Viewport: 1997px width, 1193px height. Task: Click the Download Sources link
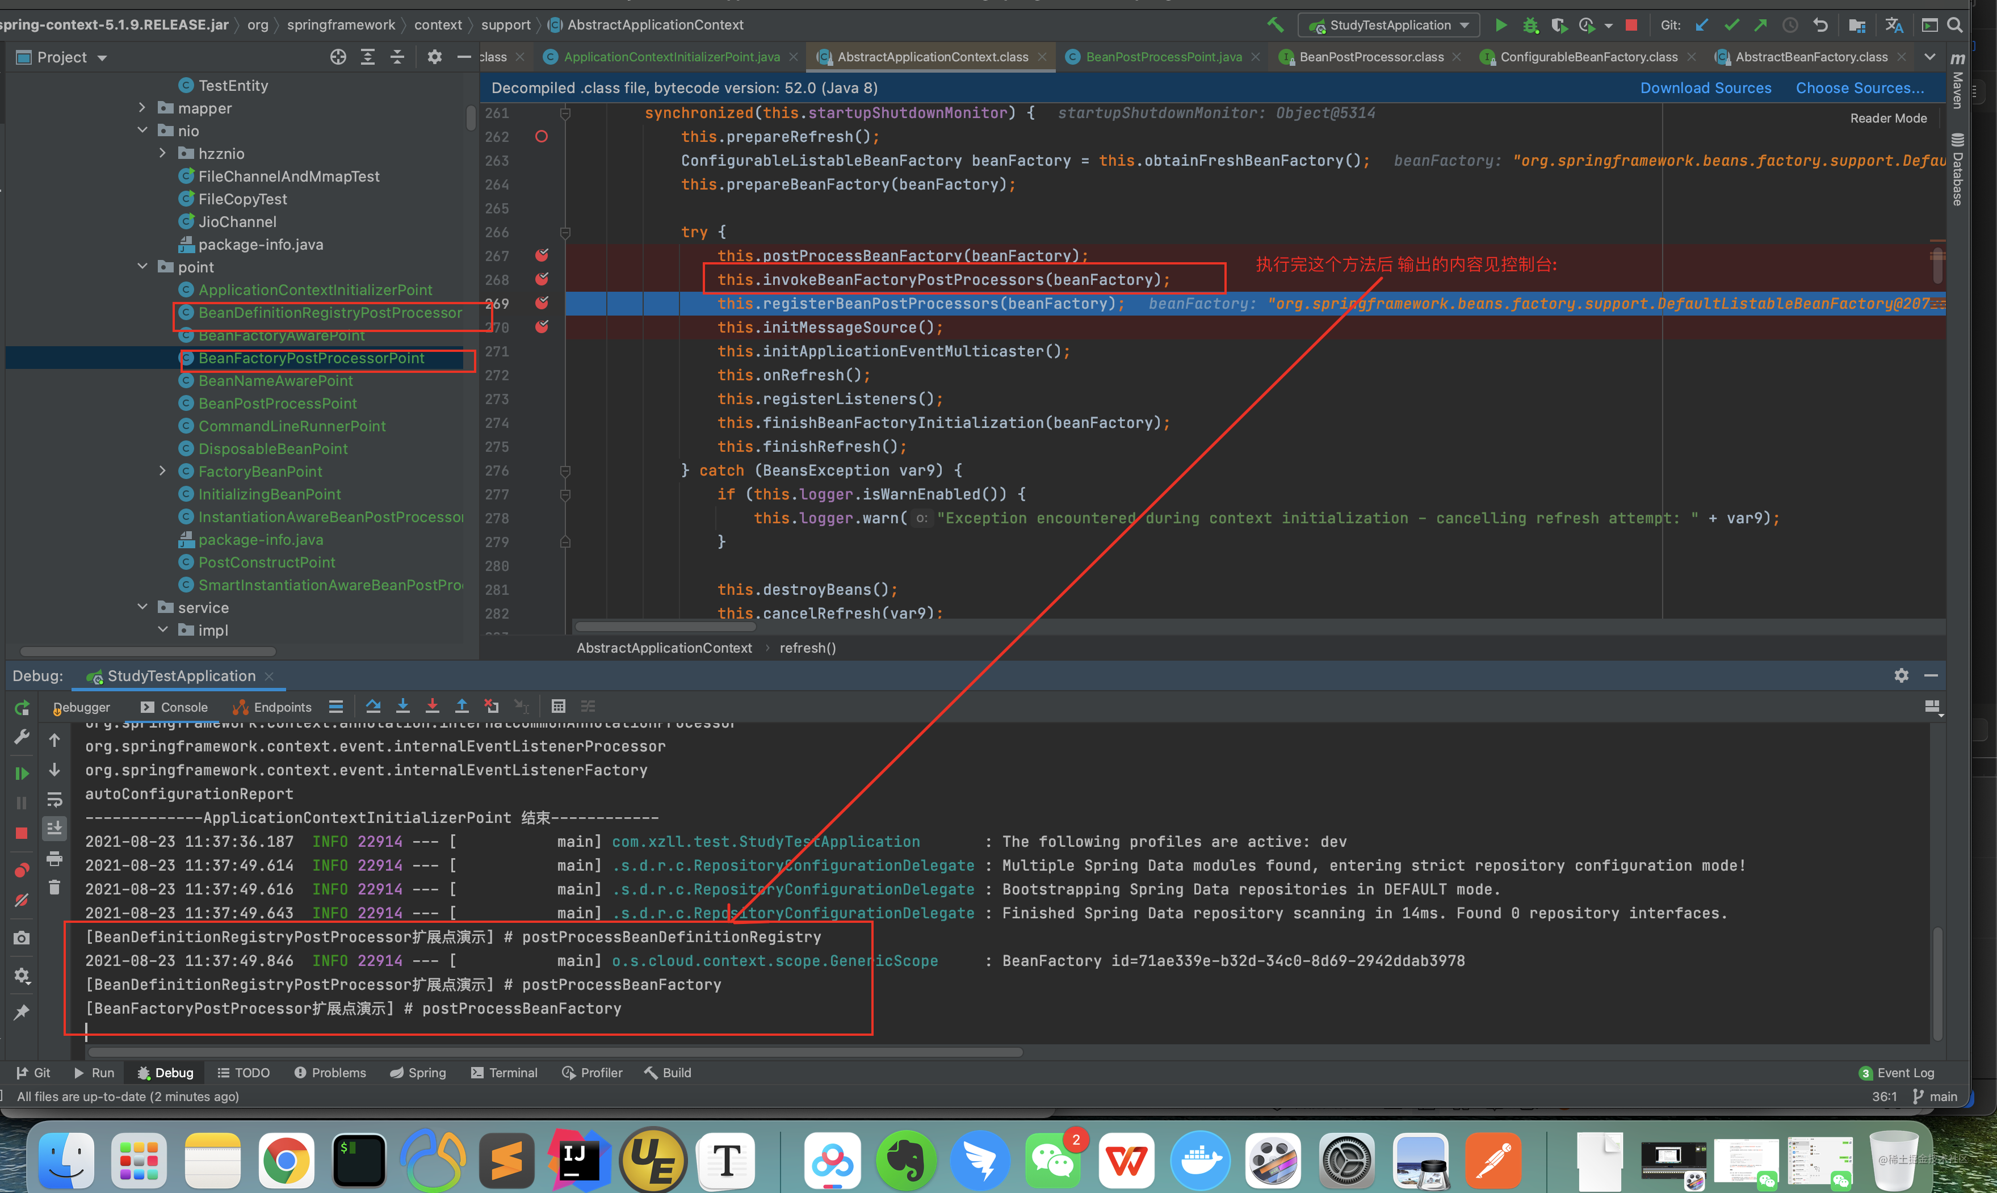[1705, 87]
